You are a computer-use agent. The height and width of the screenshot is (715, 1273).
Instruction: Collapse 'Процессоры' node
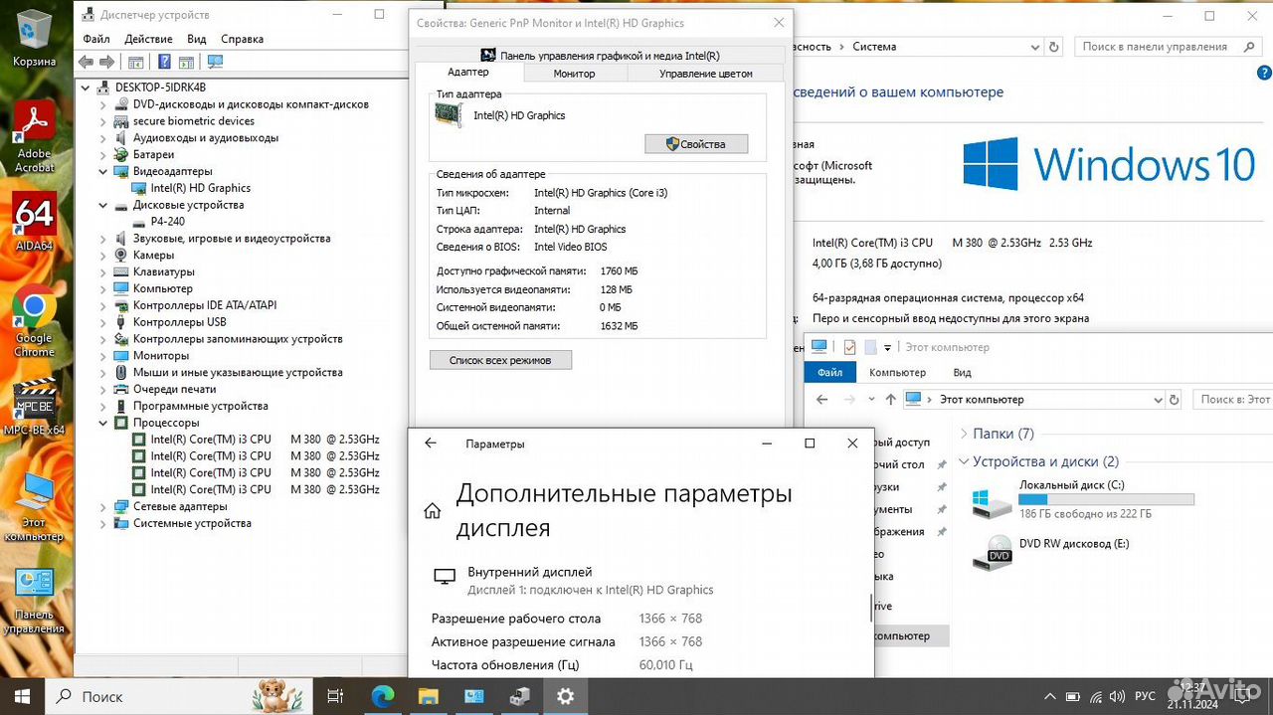pyautogui.click(x=103, y=423)
